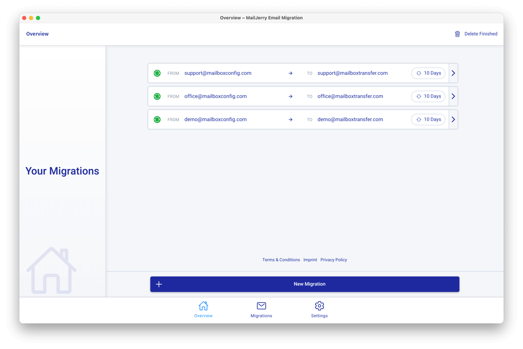Click the Delete Finished text button
Viewport: 523px width, 349px height.
coord(481,34)
